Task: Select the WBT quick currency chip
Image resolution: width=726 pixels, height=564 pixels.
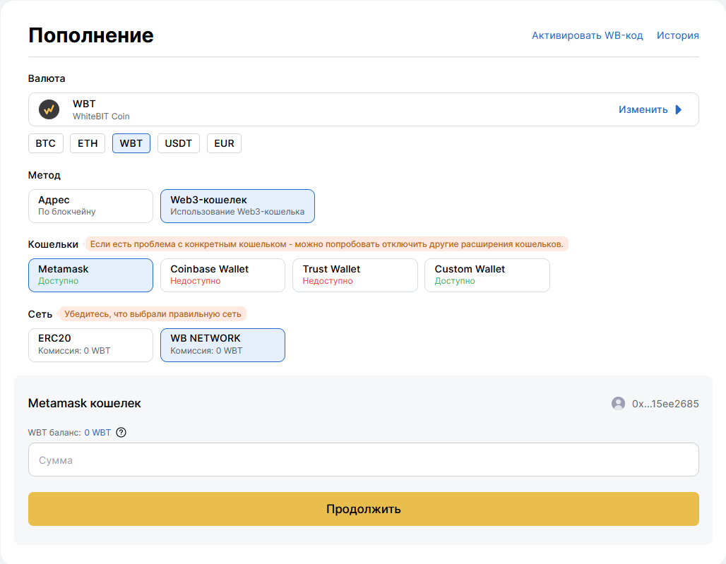Action: (x=131, y=143)
